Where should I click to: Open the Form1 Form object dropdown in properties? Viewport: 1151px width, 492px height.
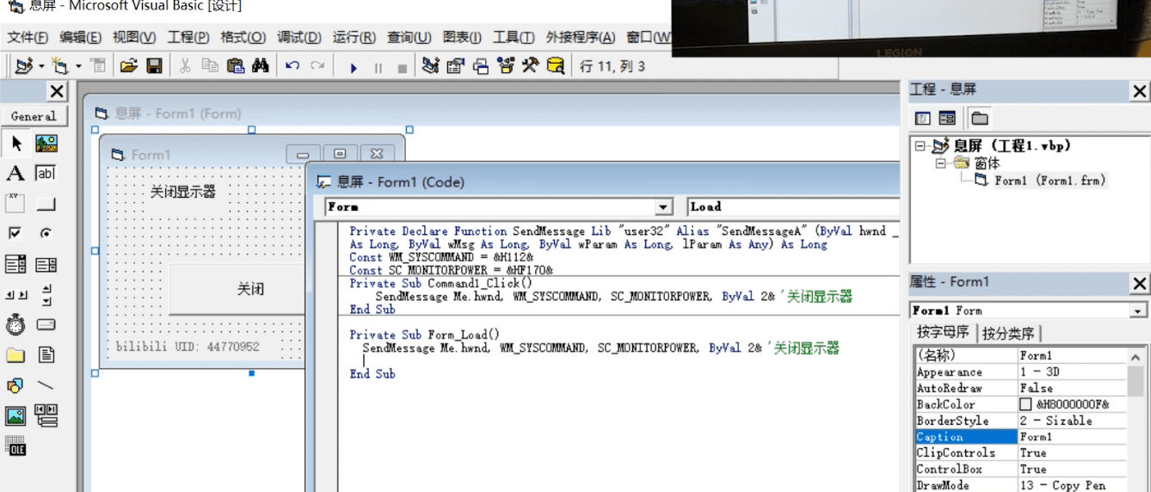(1138, 311)
